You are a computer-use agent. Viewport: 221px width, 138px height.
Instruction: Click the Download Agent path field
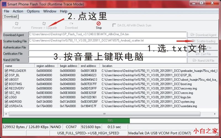[107, 35]
